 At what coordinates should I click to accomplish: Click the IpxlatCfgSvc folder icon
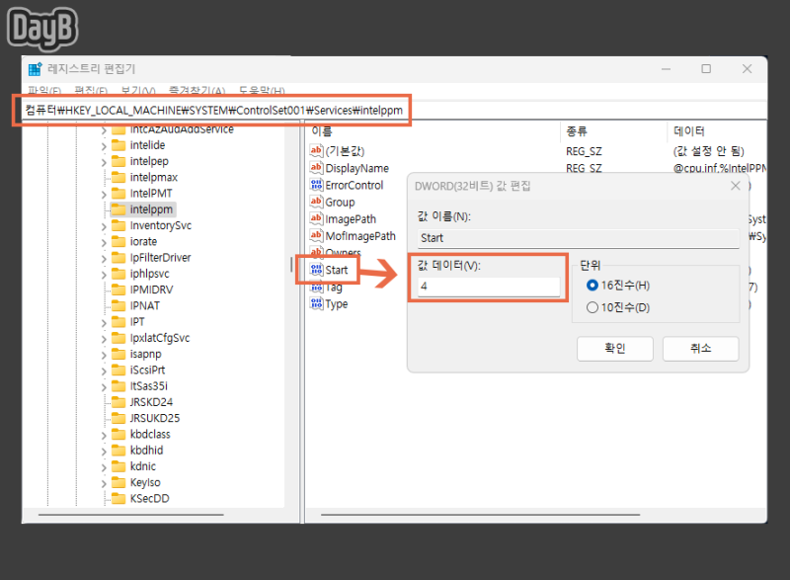pyautogui.click(x=118, y=338)
